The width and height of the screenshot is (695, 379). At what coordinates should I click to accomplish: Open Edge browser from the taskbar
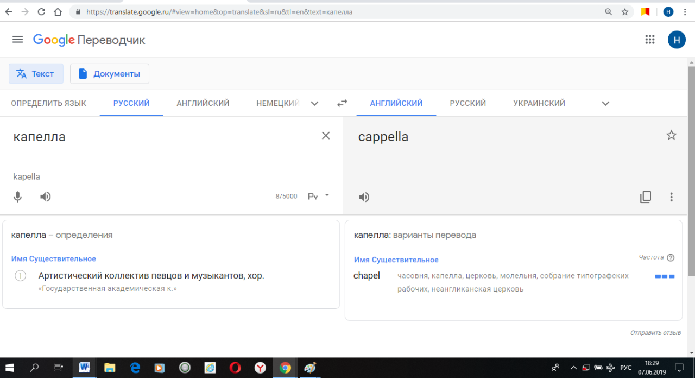(x=135, y=368)
